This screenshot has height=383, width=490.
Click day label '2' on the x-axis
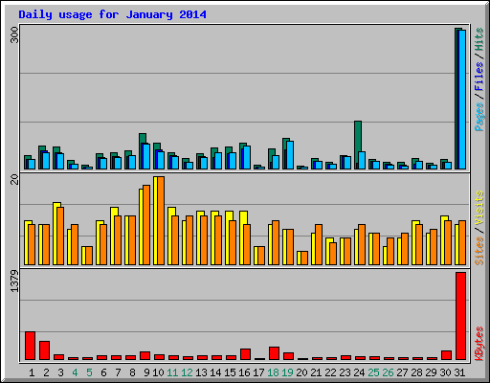click(46, 372)
